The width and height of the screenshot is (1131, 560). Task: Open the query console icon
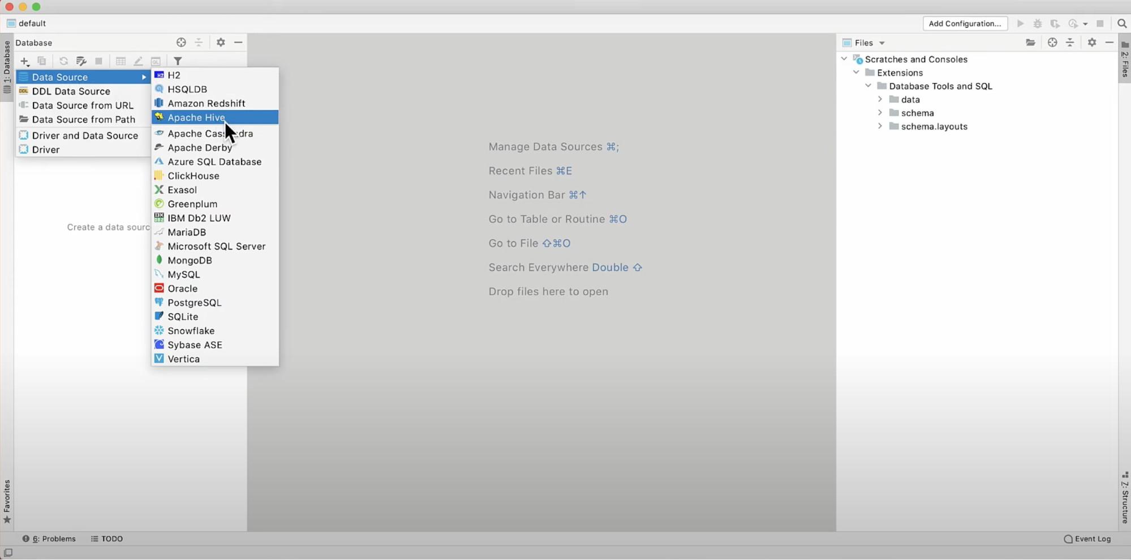[156, 61]
